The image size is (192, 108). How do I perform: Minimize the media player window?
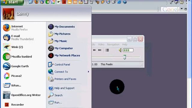[x=129, y=39]
